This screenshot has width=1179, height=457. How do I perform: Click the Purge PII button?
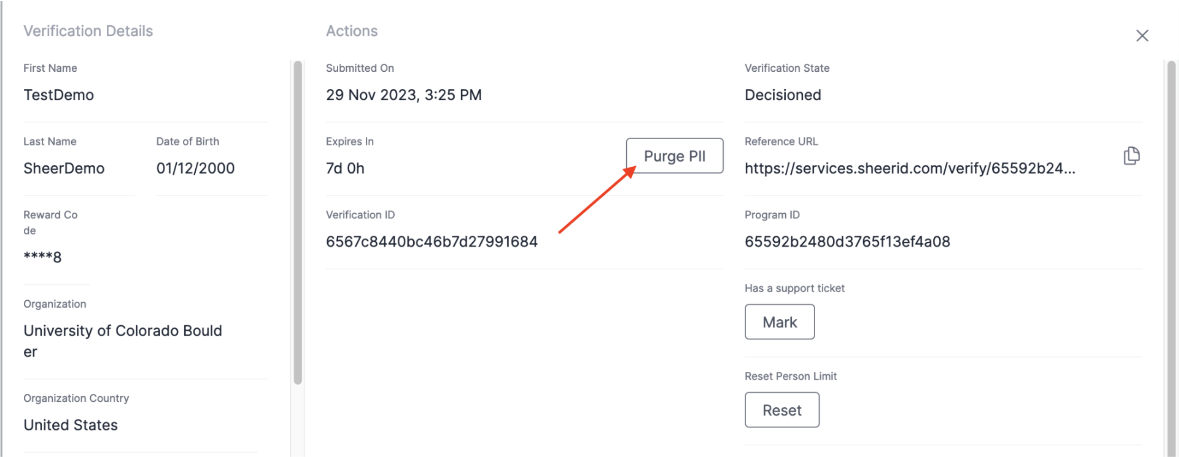(674, 156)
